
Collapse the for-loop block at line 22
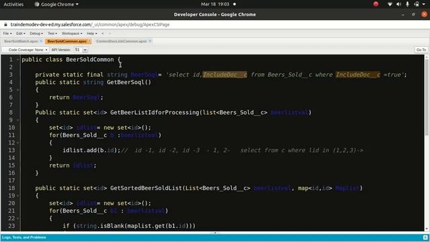(18, 218)
